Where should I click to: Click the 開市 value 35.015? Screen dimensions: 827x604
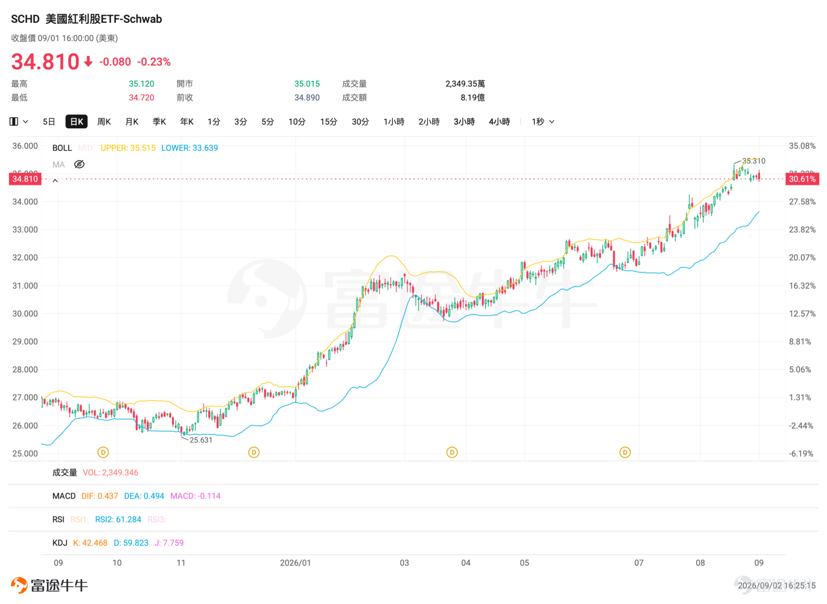click(x=307, y=84)
